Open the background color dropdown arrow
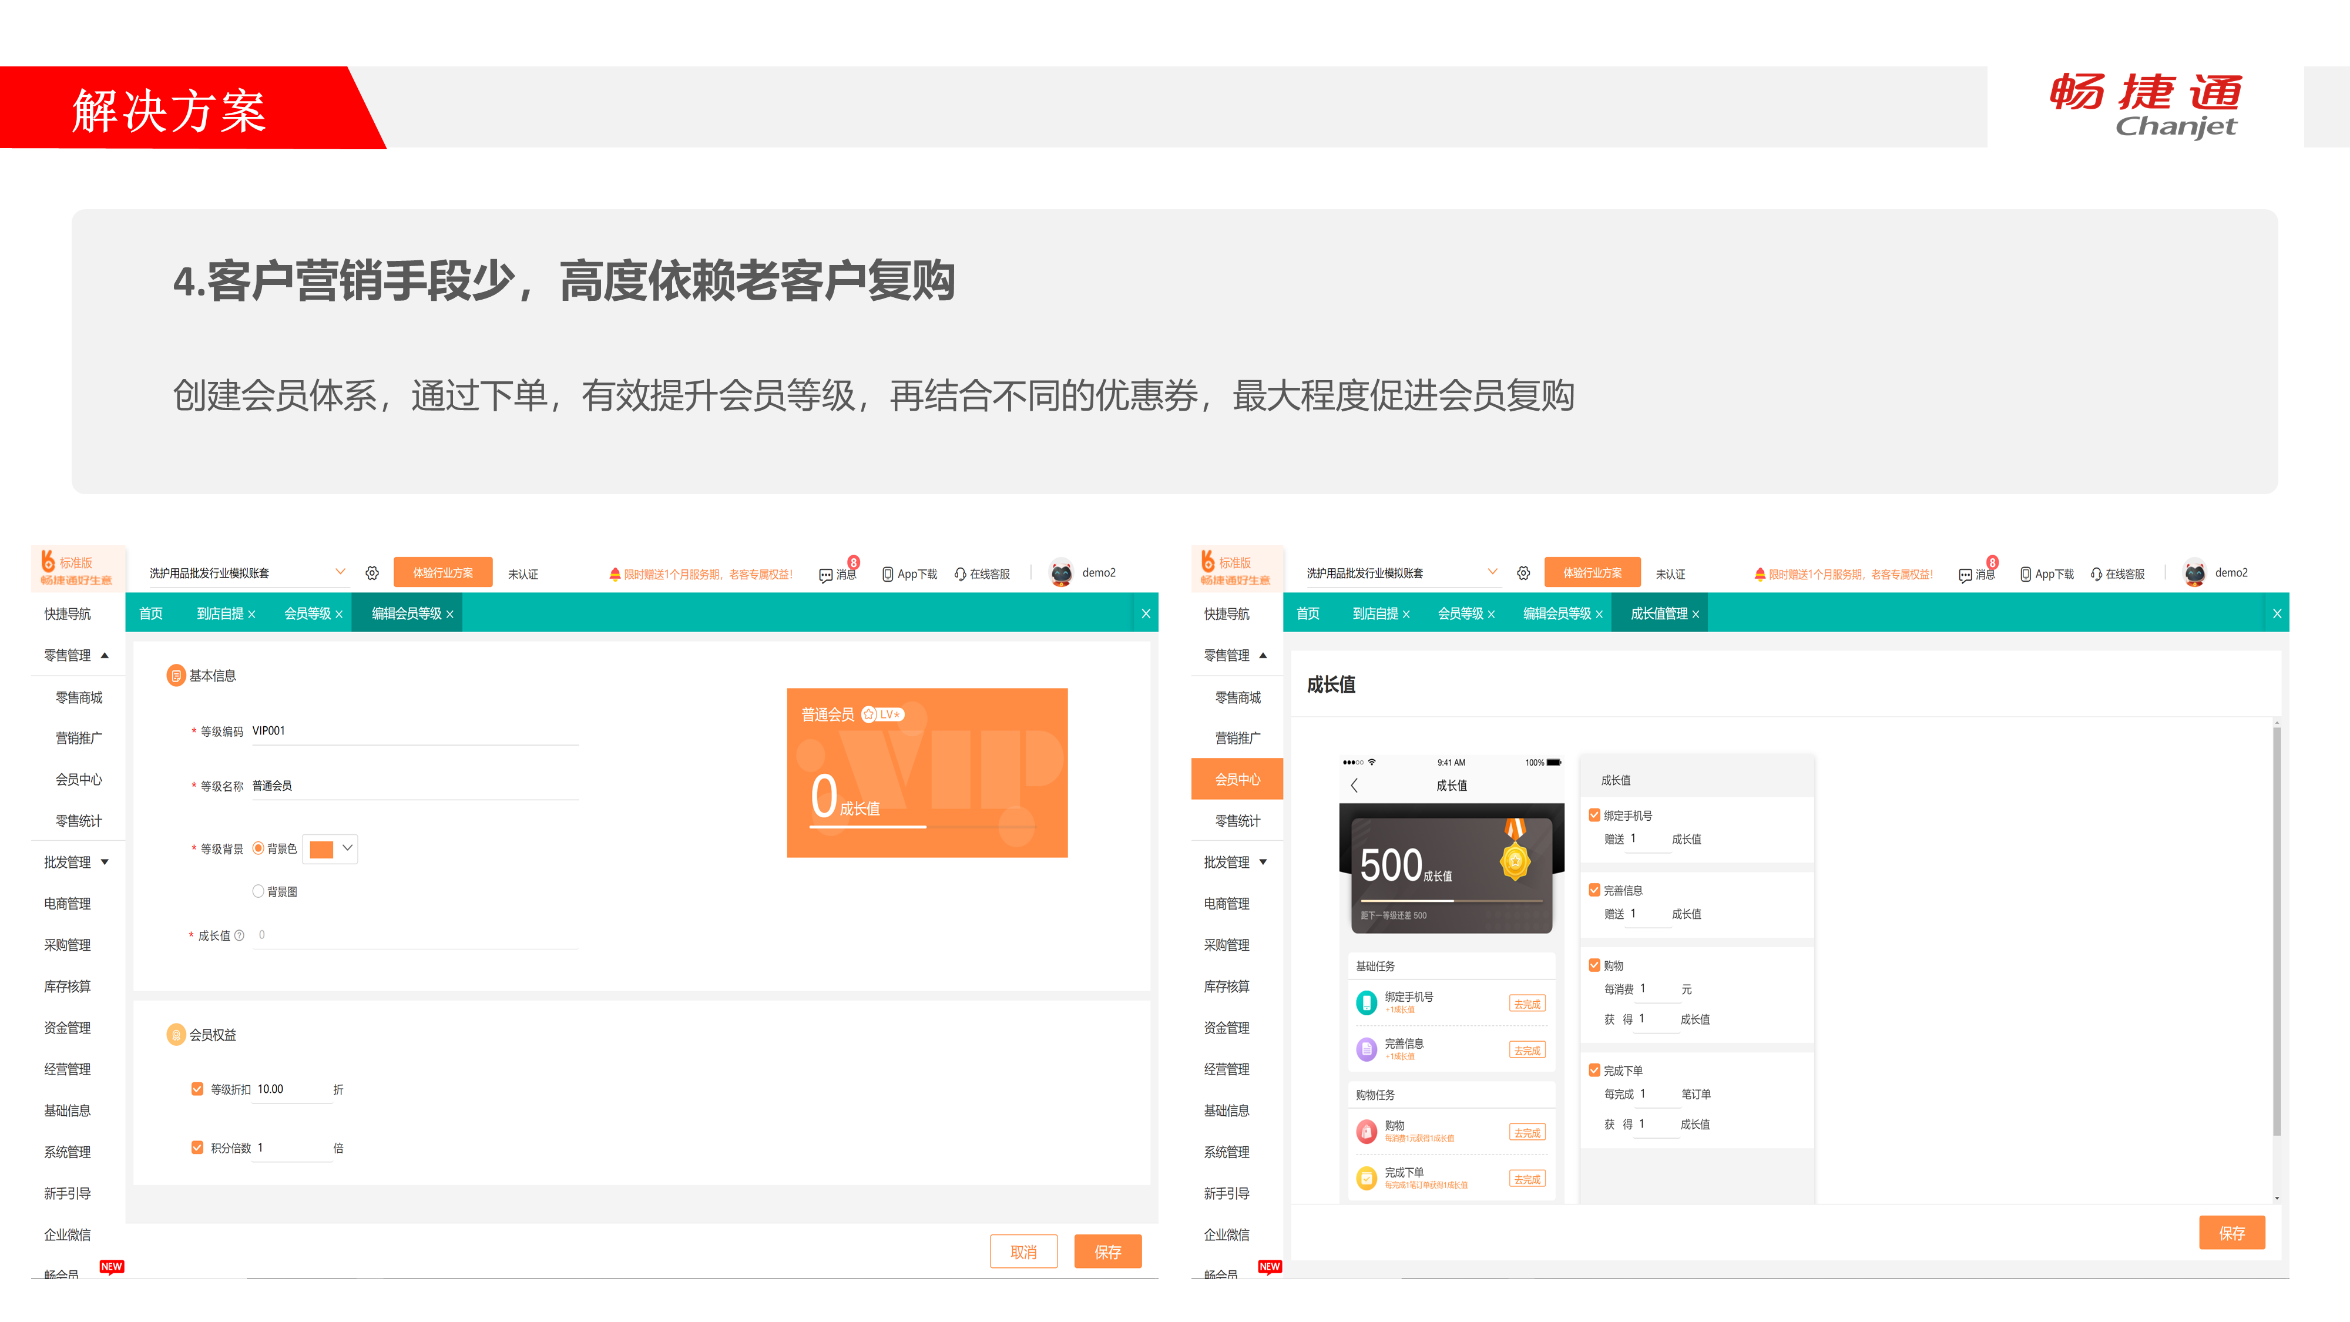The image size is (2350, 1322). [348, 848]
